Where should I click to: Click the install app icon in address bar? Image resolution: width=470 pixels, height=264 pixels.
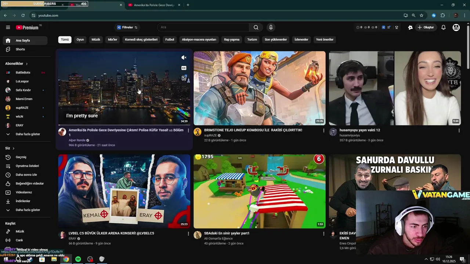pos(405,15)
